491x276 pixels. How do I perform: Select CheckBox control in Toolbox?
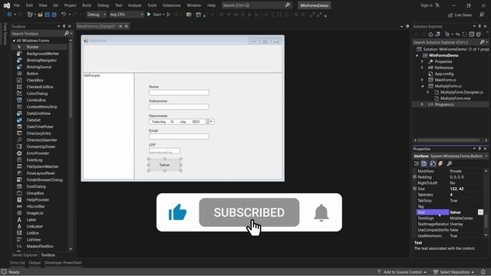click(x=35, y=80)
